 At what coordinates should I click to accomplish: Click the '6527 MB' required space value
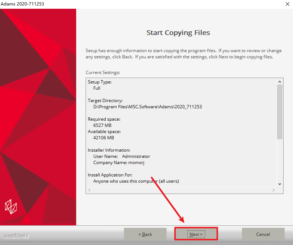tap(102, 125)
